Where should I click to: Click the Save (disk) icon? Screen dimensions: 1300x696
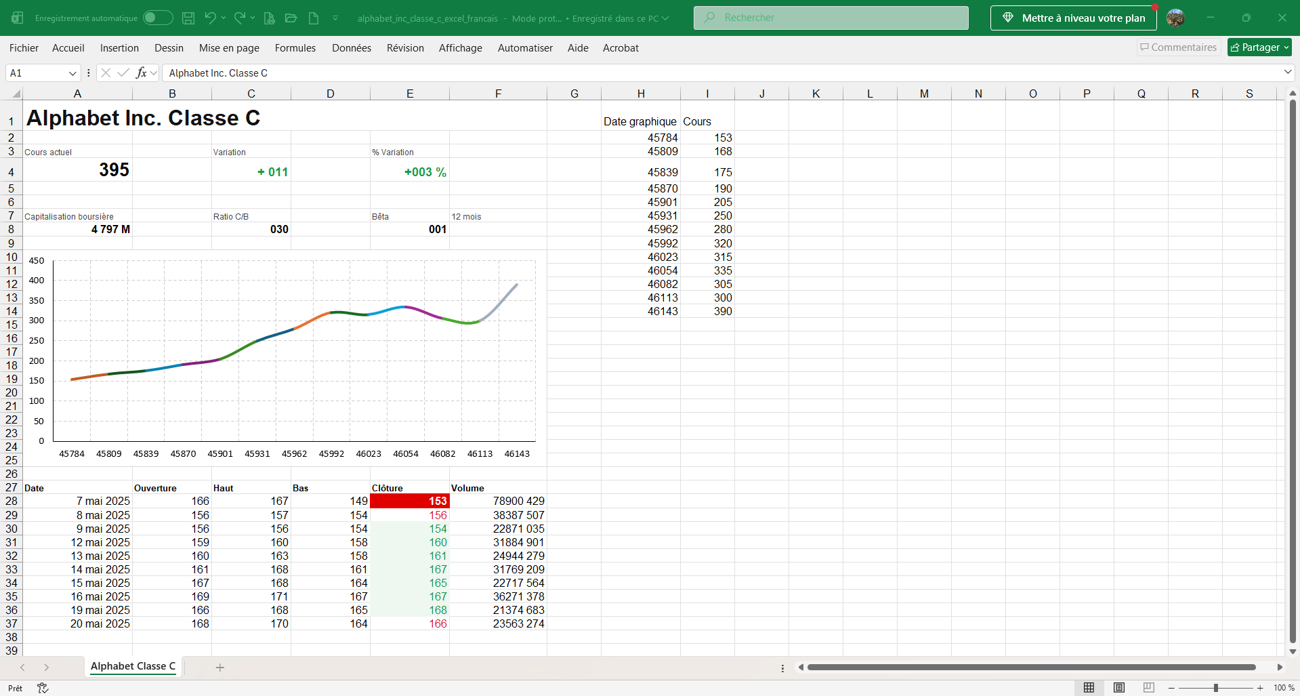point(189,18)
